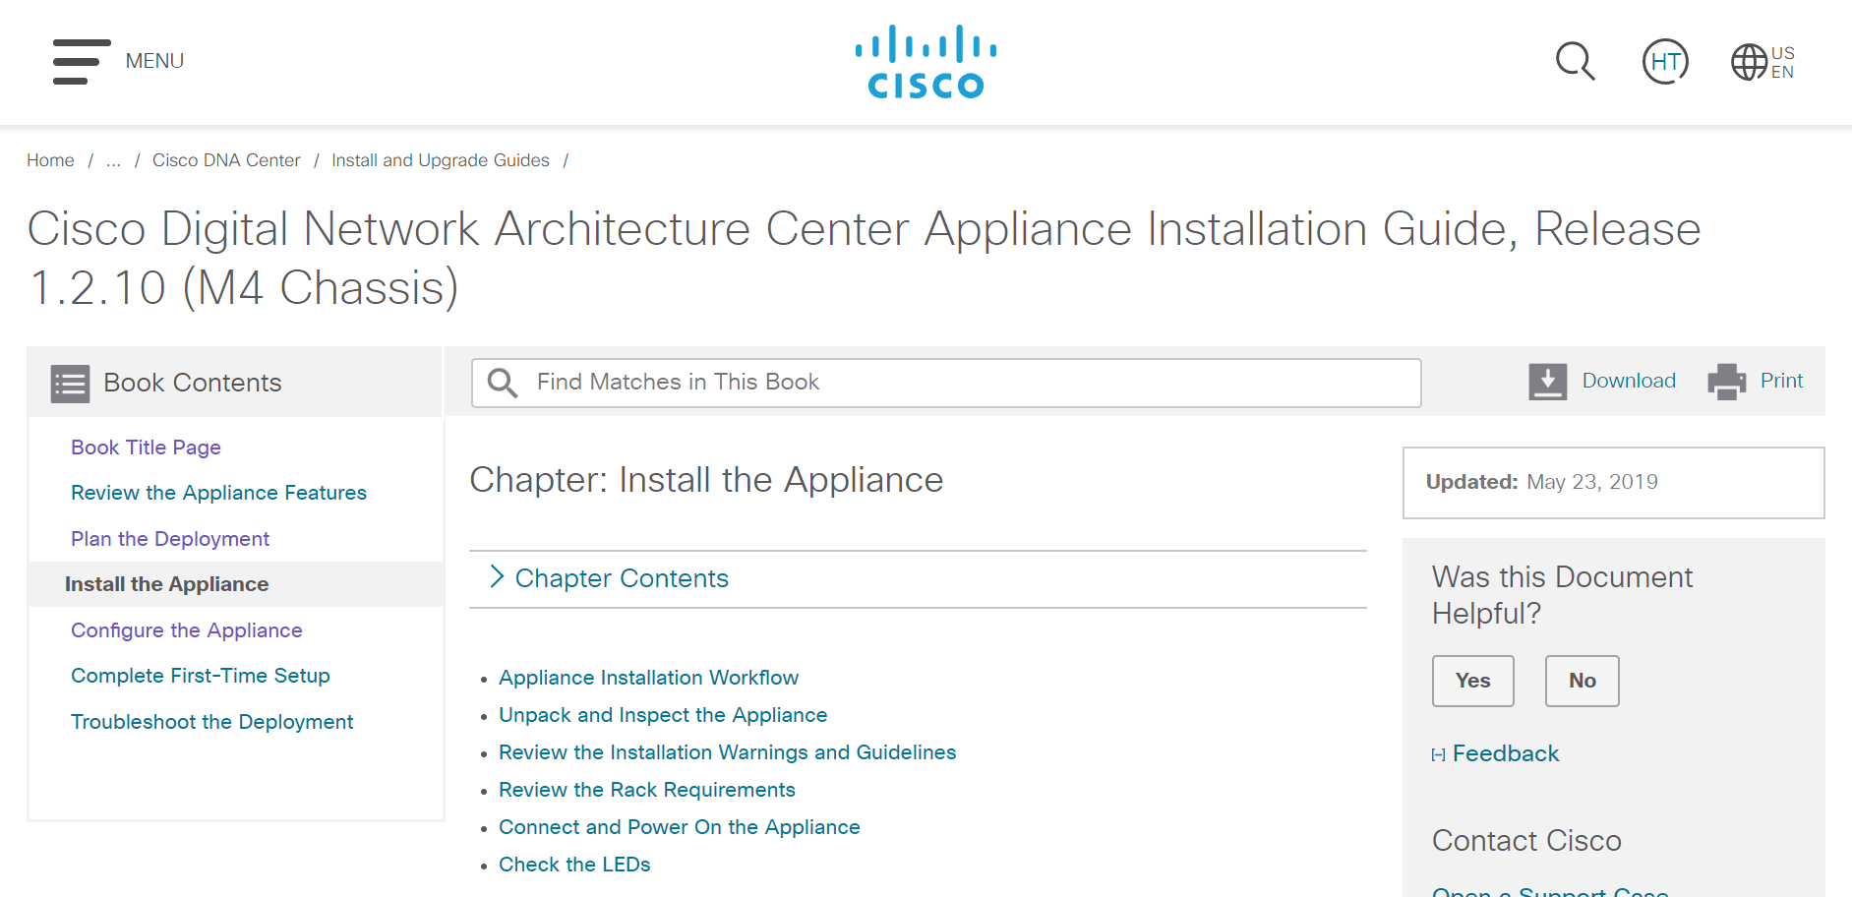Open Plan the Deployment chapter
Image resolution: width=1852 pixels, height=897 pixels.
click(x=169, y=539)
